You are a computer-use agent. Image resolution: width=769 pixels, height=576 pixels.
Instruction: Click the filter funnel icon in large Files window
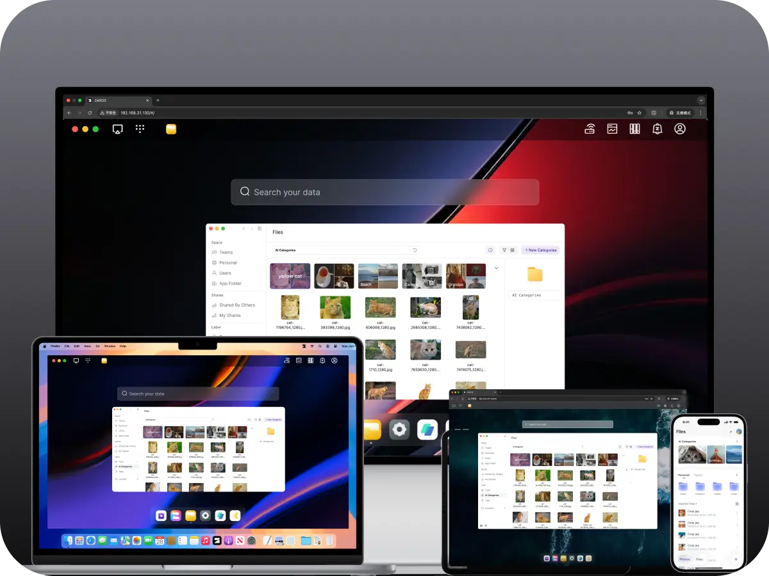pos(504,250)
